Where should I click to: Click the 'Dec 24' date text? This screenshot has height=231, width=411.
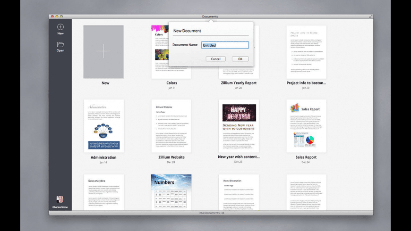306,162
